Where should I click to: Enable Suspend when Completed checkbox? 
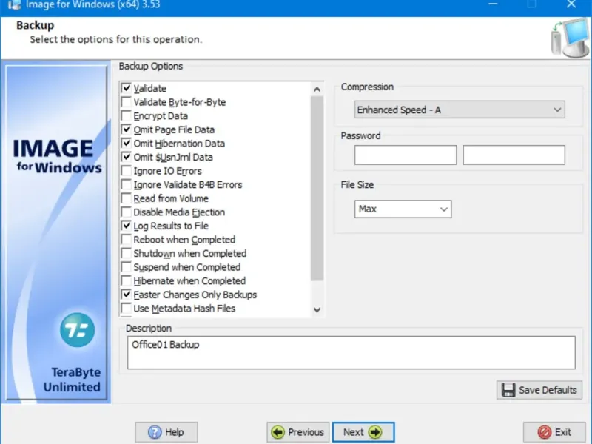(127, 267)
